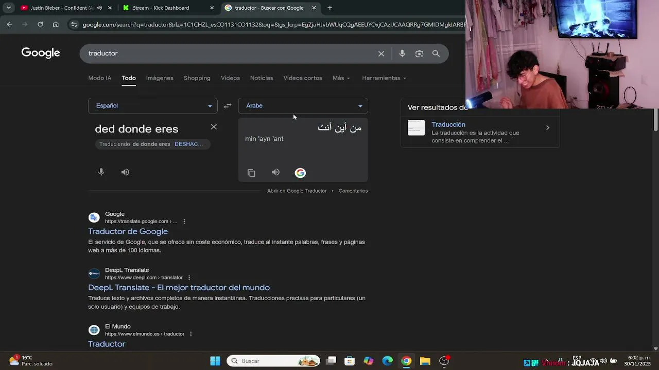The height and width of the screenshot is (370, 659).
Task: Switch to the Stream - Kick Dashboard tab
Action: [x=168, y=8]
